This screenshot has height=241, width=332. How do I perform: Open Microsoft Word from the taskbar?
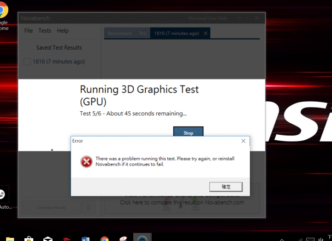(x=86, y=239)
